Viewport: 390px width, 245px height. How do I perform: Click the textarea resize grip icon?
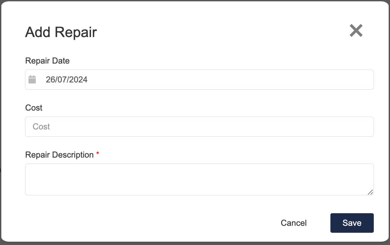370,192
